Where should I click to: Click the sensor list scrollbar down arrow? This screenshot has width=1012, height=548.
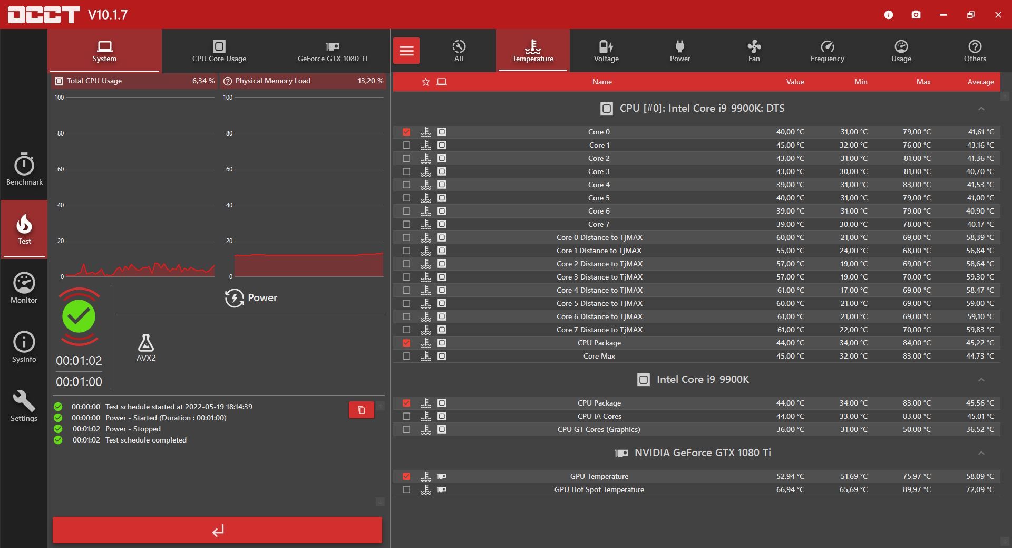1005,542
